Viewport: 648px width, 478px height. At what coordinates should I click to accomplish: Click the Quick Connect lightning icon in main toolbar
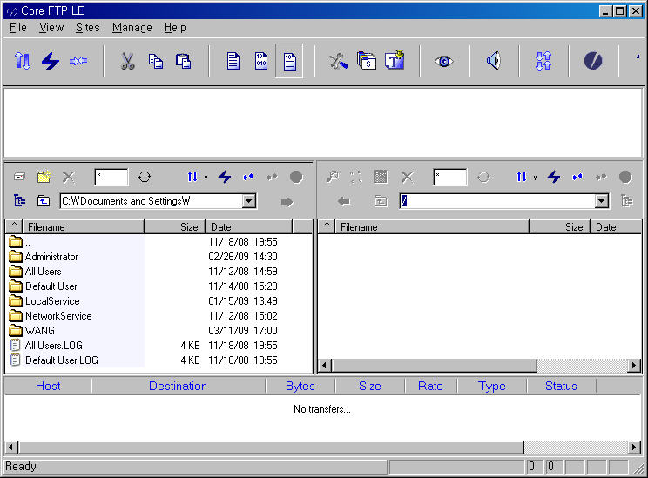51,61
